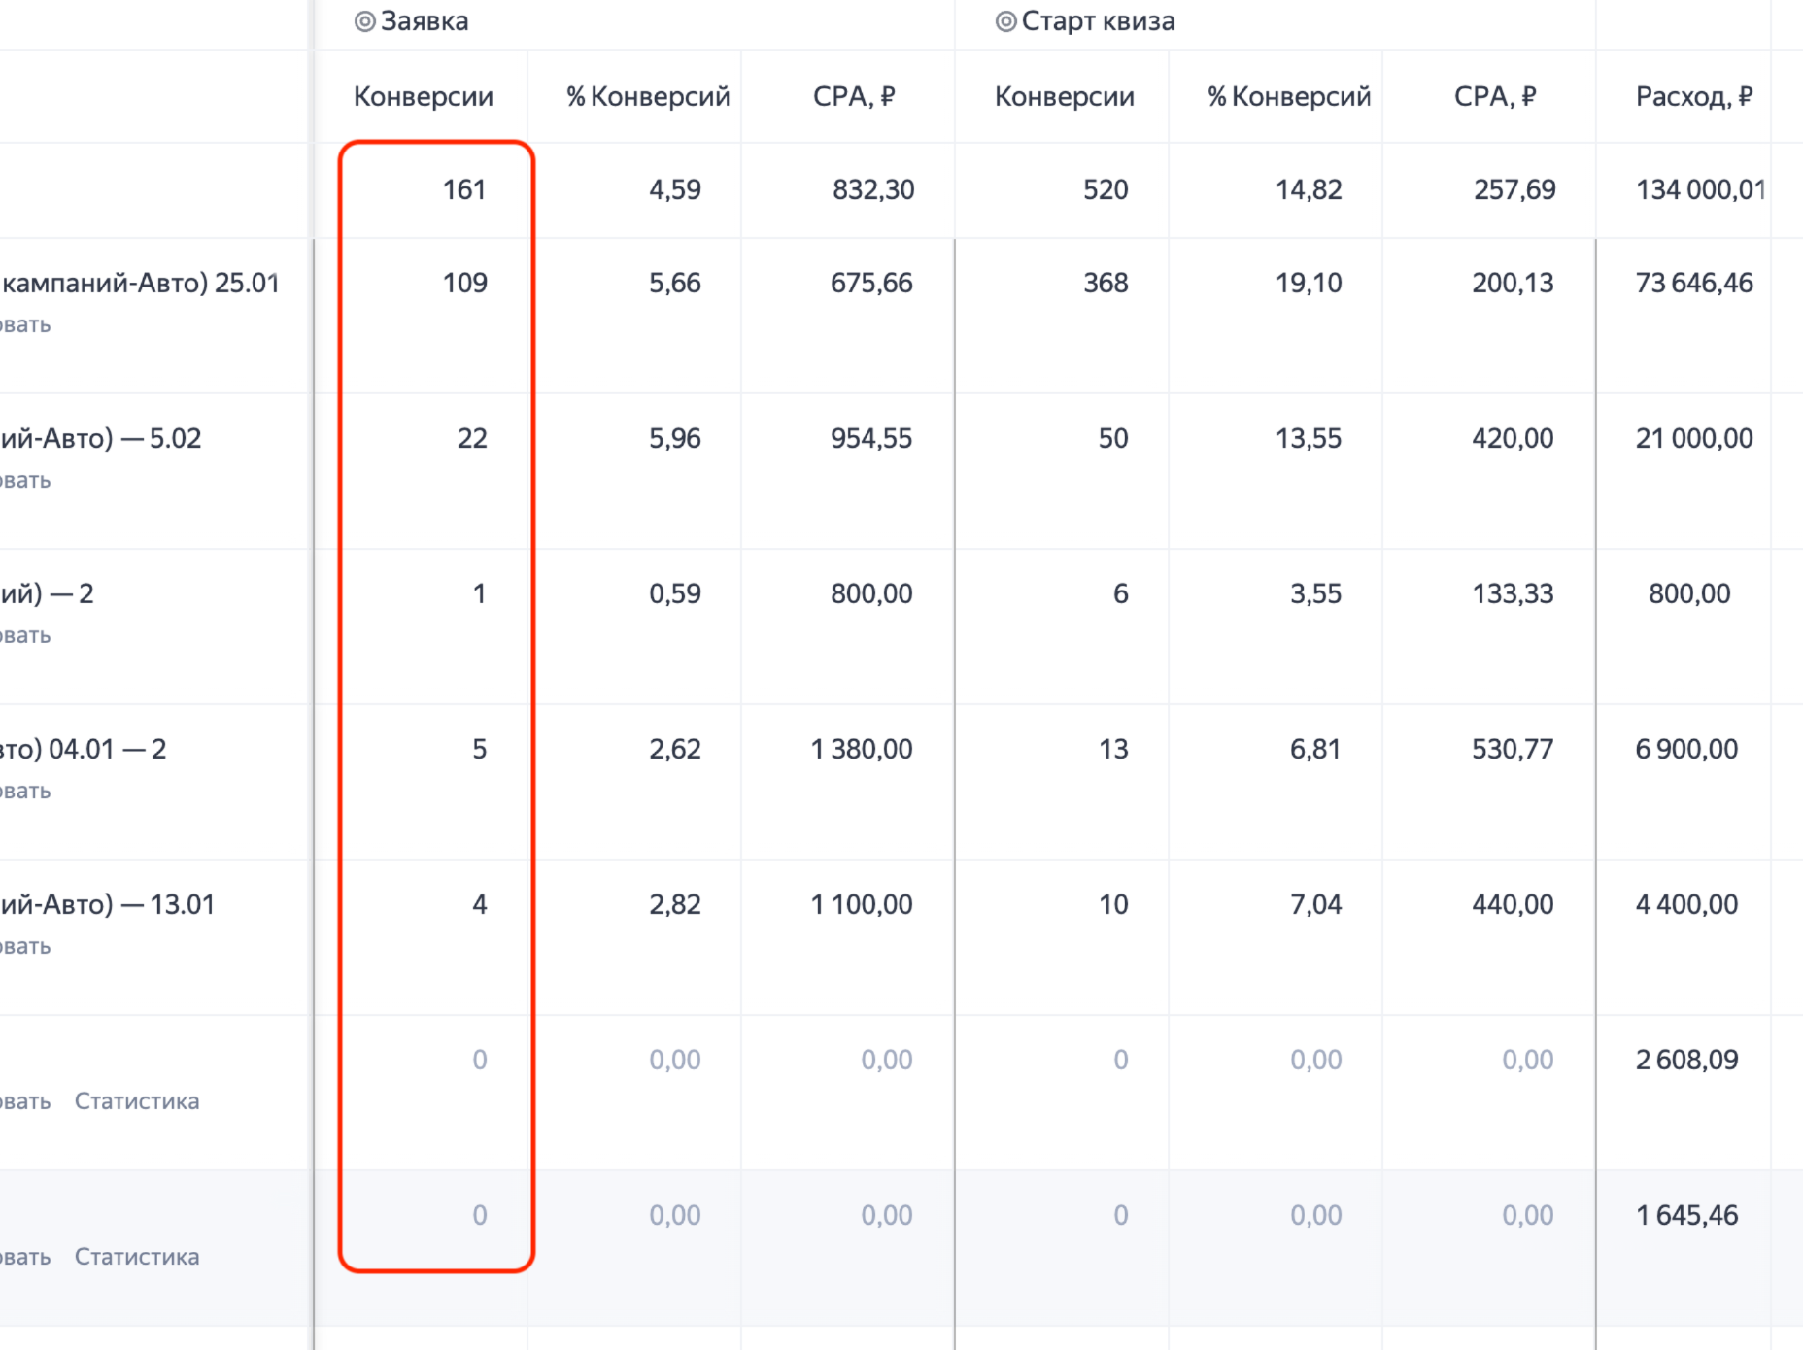Viewport: 1803px width, 1350px height.
Task: Sort by % Конверсий under Старт квиза
Action: coord(1289,96)
